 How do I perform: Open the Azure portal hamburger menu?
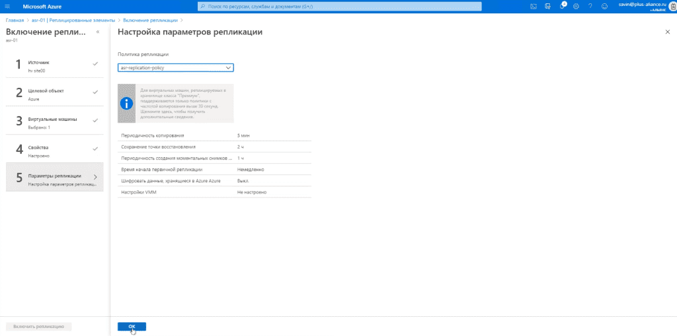(7, 7)
